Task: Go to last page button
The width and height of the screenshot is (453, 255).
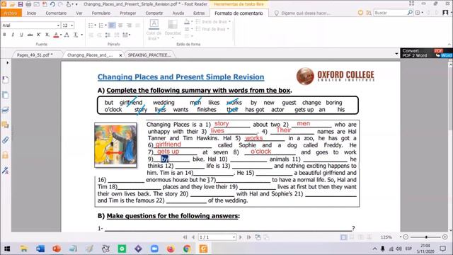Action: pyautogui.click(x=248, y=237)
